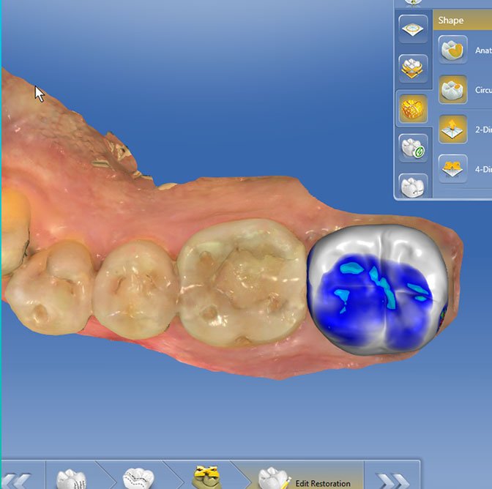The width and height of the screenshot is (492, 489).
Task: Click the Circular label text
Action: pos(483,90)
